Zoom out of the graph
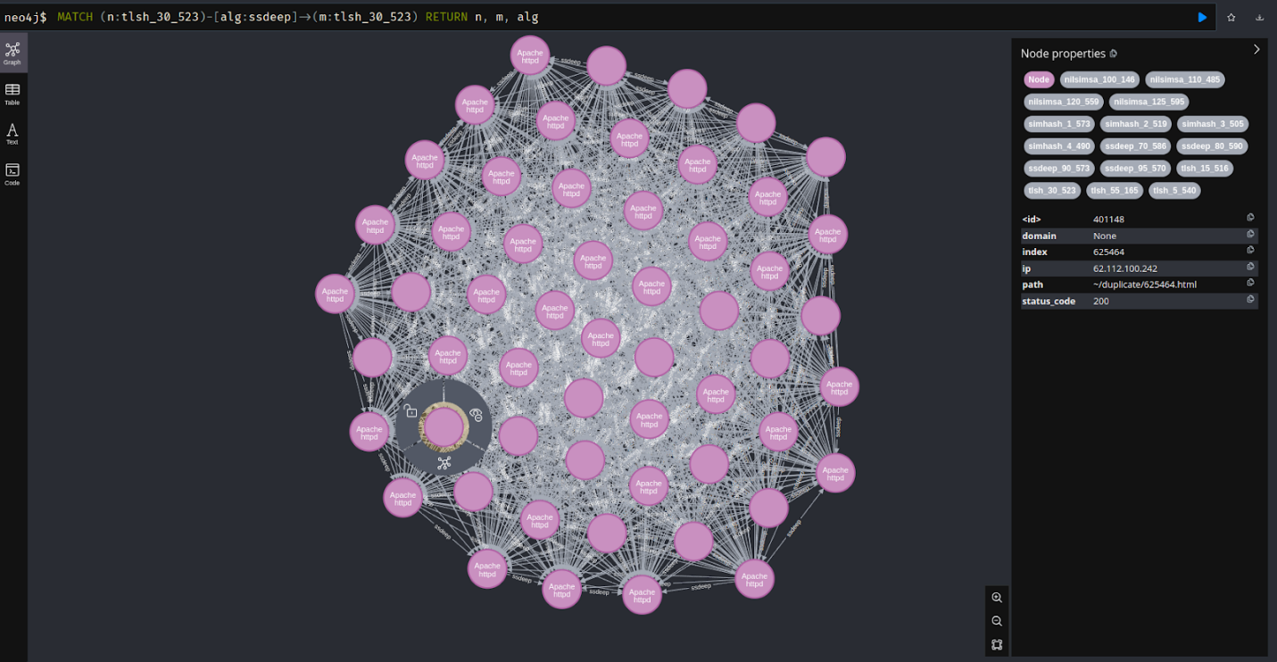The image size is (1277, 662). click(997, 621)
